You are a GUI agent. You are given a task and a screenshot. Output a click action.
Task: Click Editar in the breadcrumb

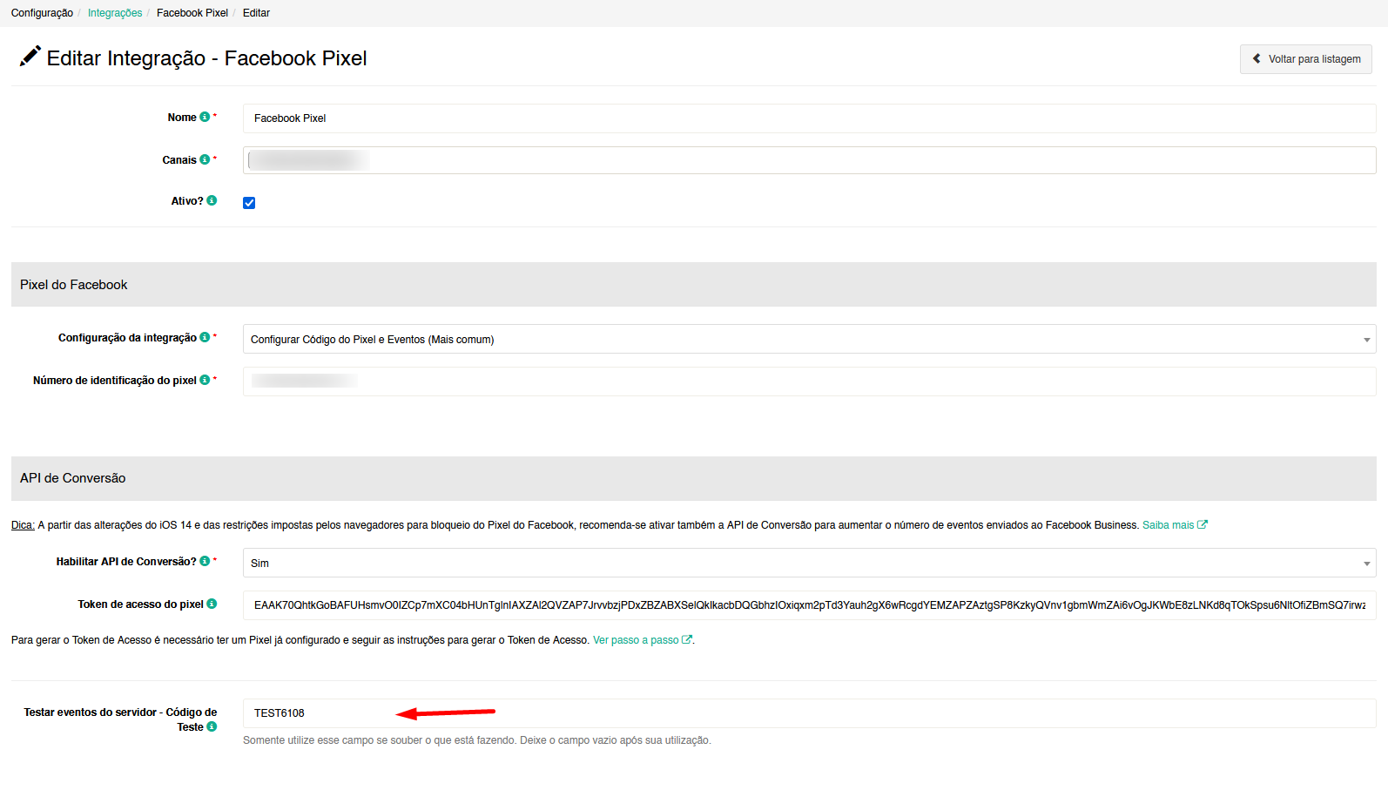[x=256, y=13]
